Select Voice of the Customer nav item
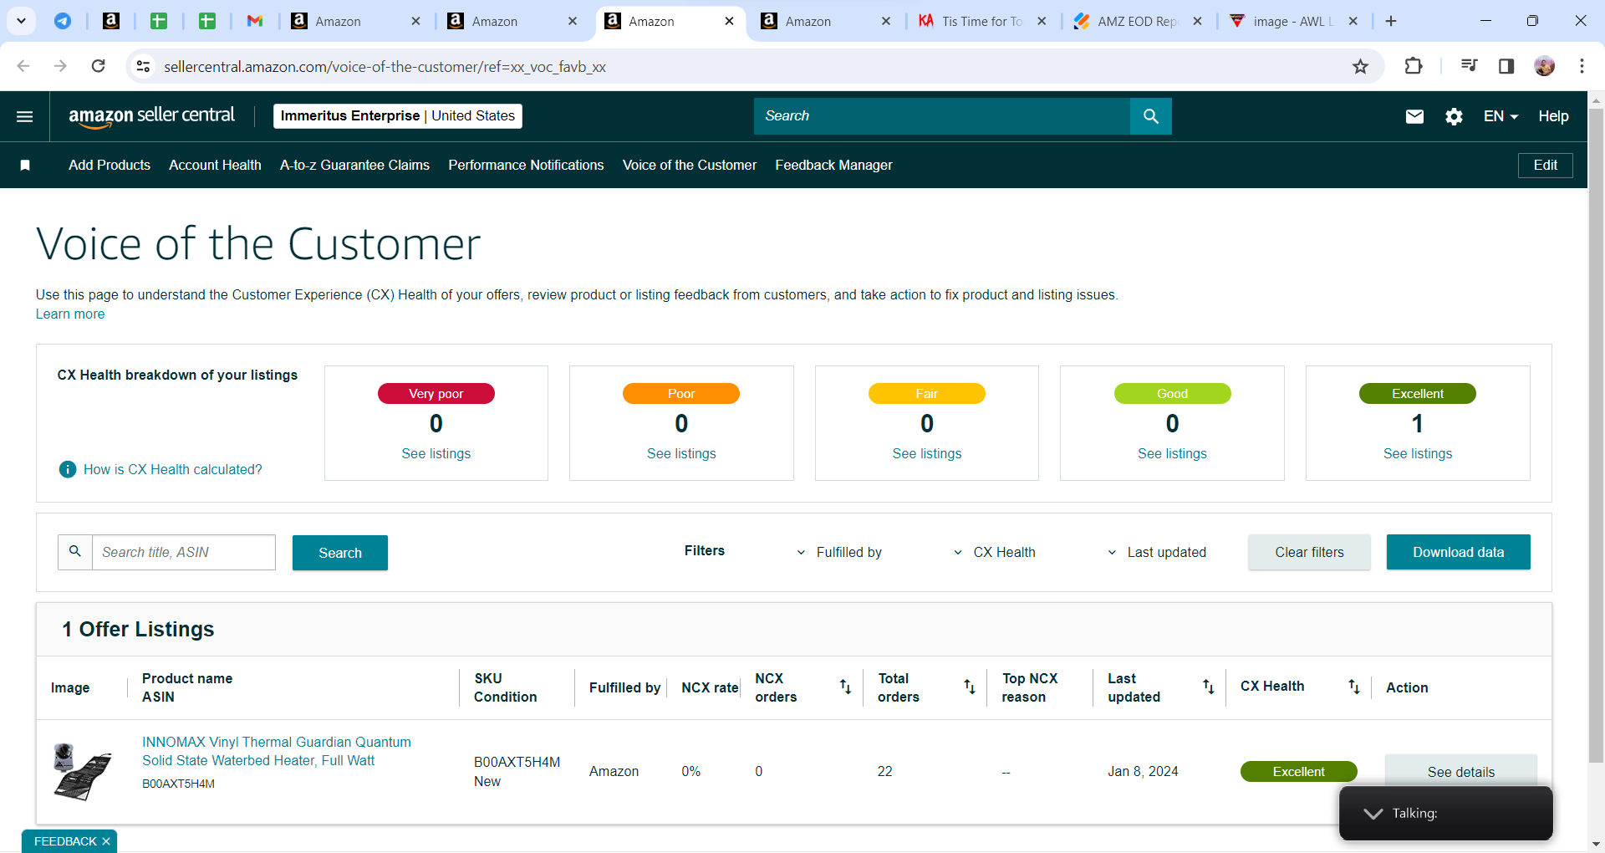 click(x=690, y=166)
